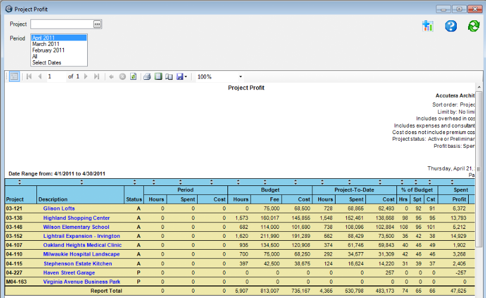486x298 pixels.
Task: Click sort arrows above the Project column
Action: point(20,182)
